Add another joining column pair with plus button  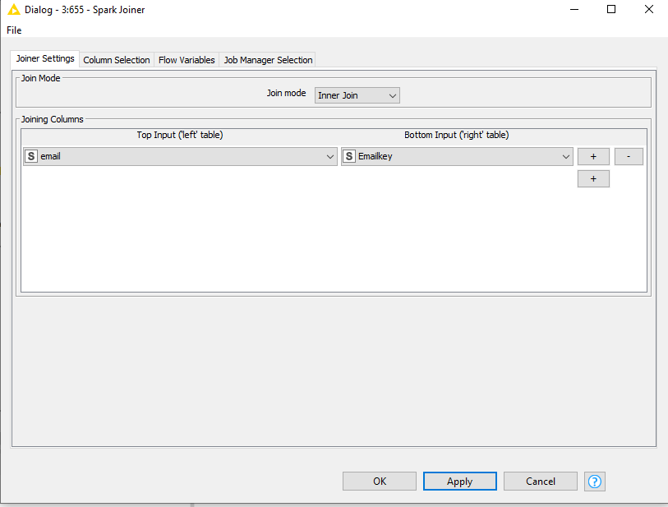click(593, 156)
